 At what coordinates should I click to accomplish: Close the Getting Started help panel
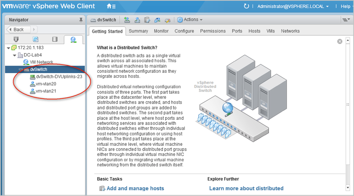[339, 41]
